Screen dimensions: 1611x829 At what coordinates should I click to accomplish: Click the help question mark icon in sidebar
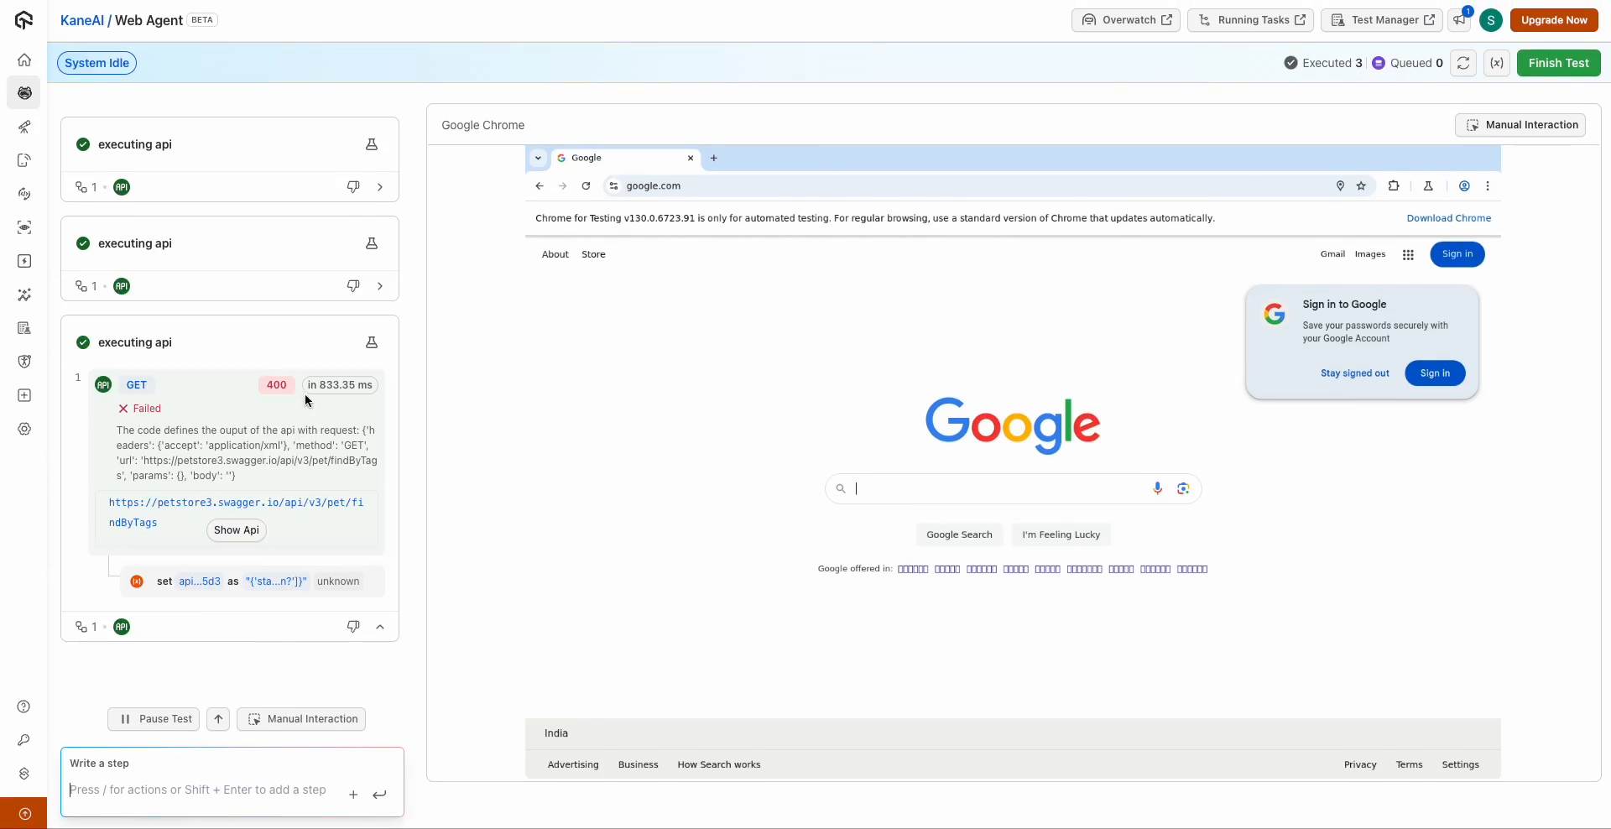click(x=24, y=707)
